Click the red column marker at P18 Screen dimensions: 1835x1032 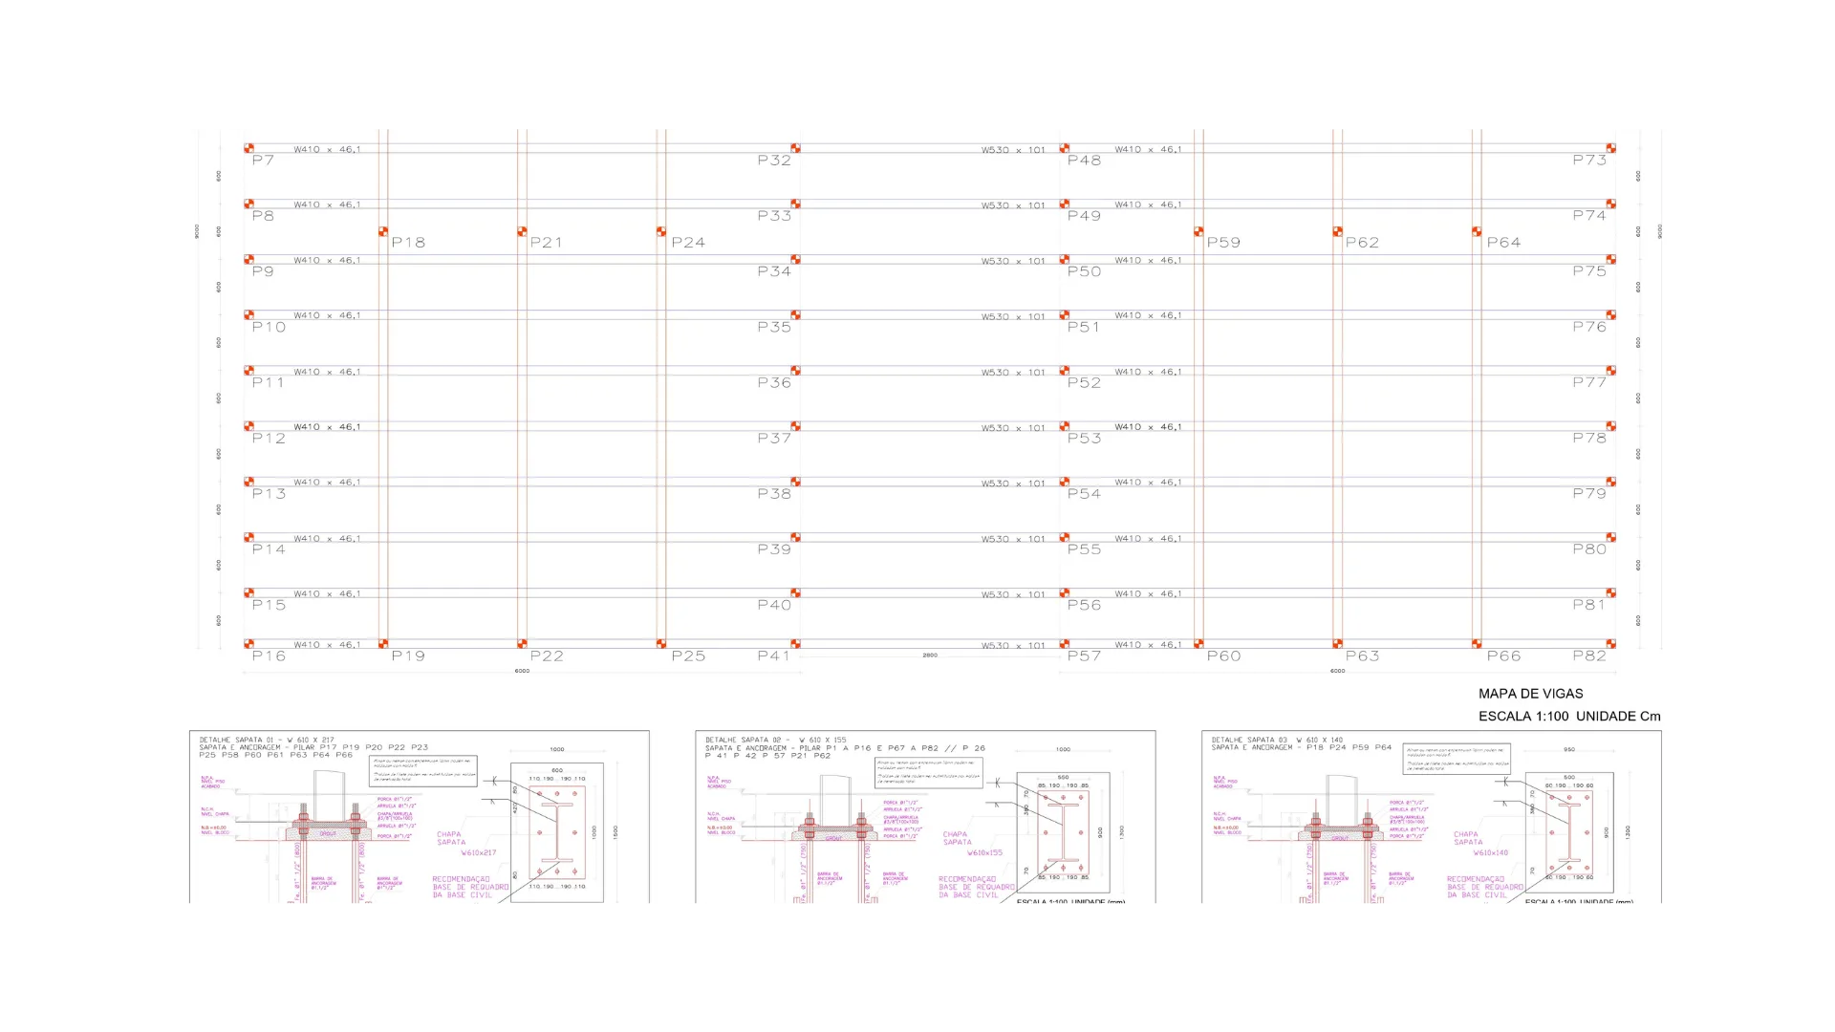click(x=383, y=231)
